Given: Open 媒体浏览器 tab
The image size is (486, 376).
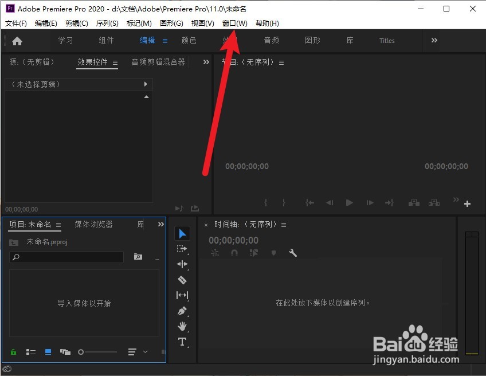Looking at the screenshot, I should point(93,224).
